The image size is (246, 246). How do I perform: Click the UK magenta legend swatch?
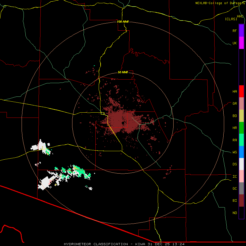point(241,43)
